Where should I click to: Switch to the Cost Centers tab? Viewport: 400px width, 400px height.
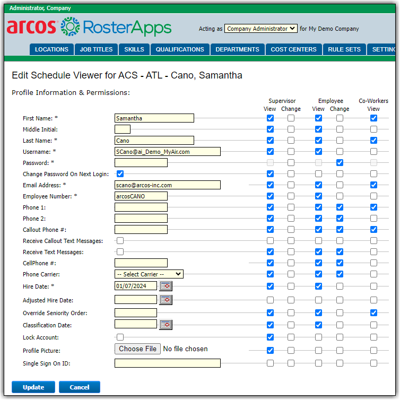click(x=293, y=49)
